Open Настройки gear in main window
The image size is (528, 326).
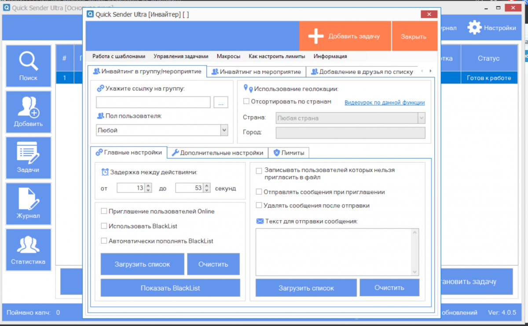[x=475, y=27]
